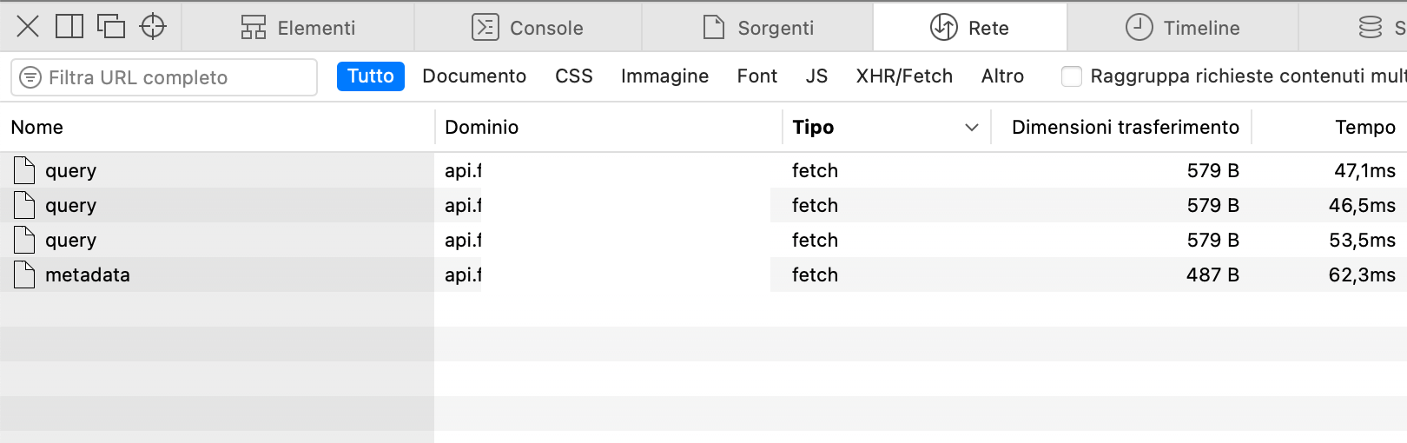Click the Rete network tab icon
The height and width of the screenshot is (443, 1407).
(x=944, y=28)
